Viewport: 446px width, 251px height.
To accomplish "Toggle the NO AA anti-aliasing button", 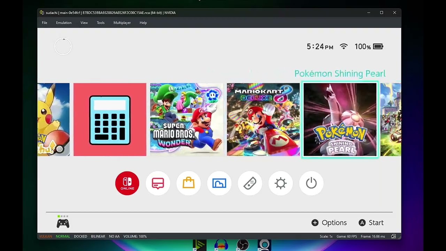I will tap(114, 236).
